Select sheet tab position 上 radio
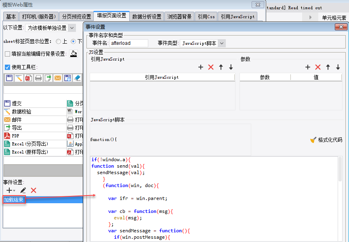The image size is (349, 242). click(58, 41)
